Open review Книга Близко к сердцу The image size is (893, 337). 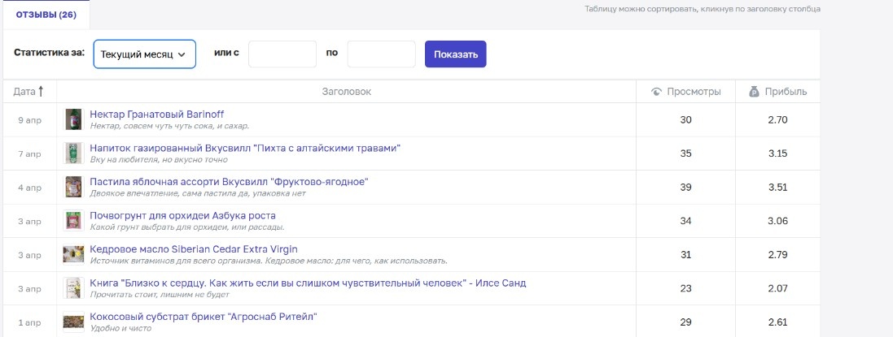pos(308,283)
